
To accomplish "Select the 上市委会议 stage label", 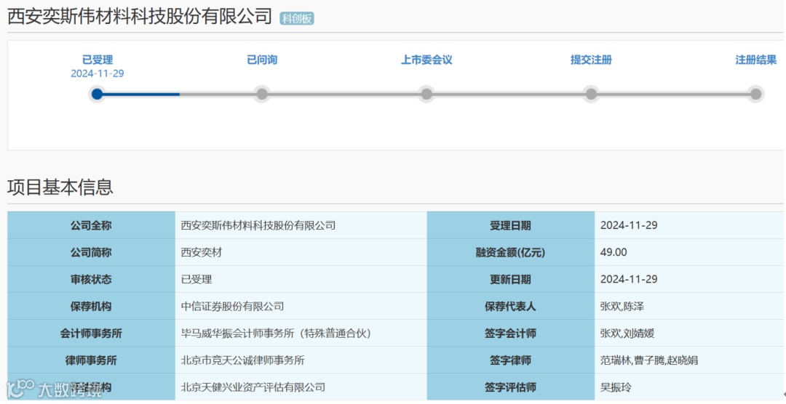I will pos(426,60).
